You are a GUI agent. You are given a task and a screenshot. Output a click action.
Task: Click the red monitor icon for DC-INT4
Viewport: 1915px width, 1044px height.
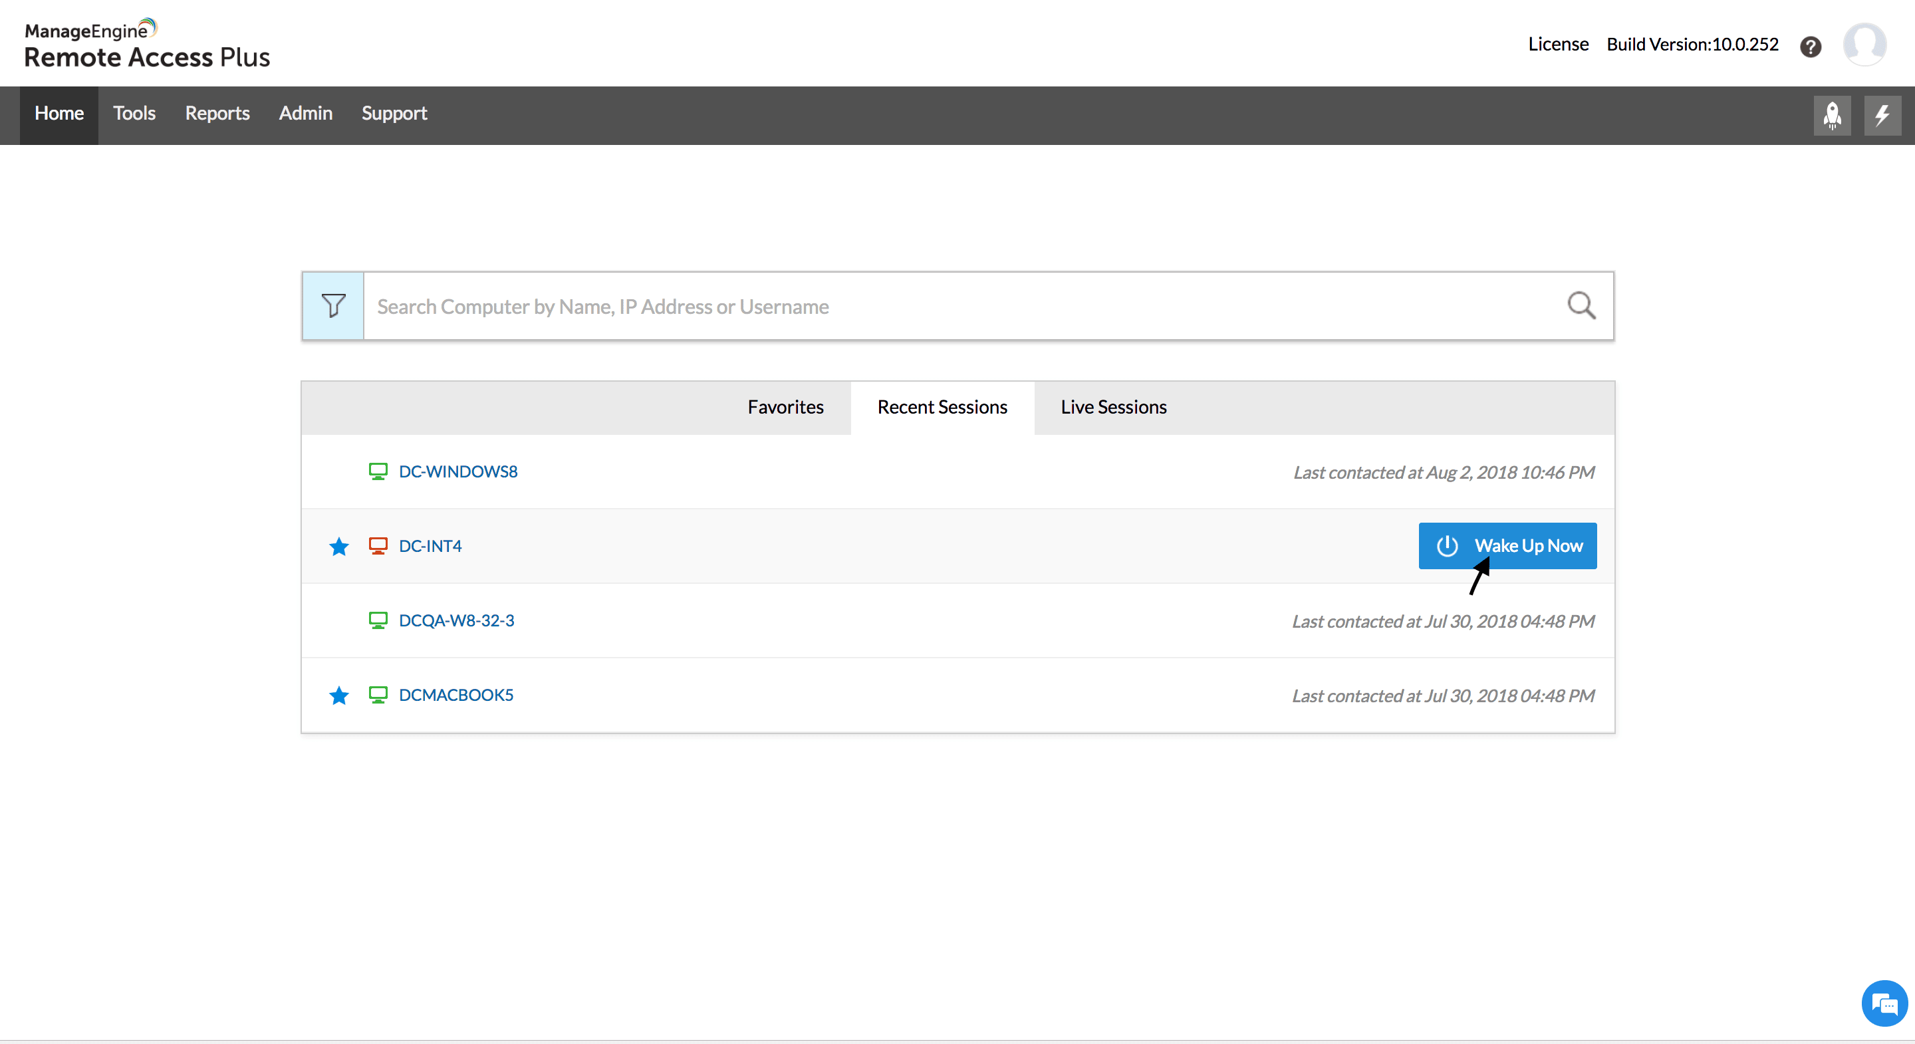tap(378, 546)
